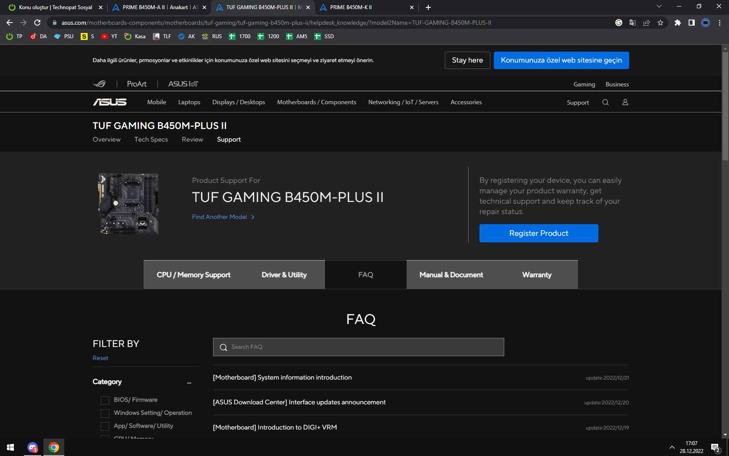Click the ASUS search magnifier icon
Viewport: 729px width, 456px height.
click(605, 102)
